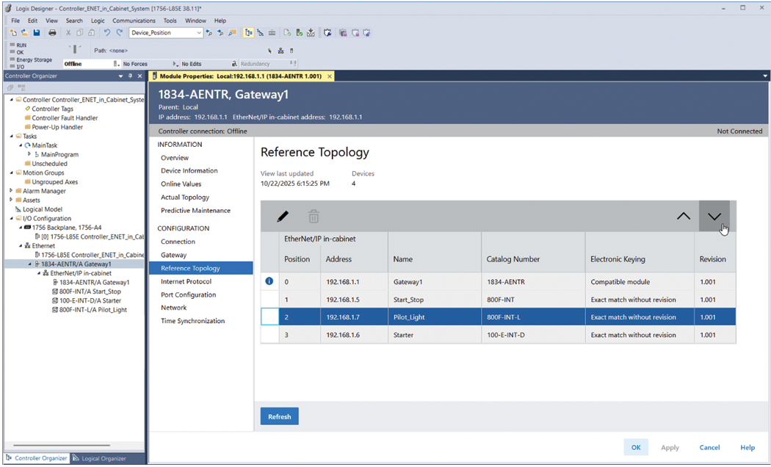
Task: Pin the Controller Organizer panel
Action: (x=130, y=76)
